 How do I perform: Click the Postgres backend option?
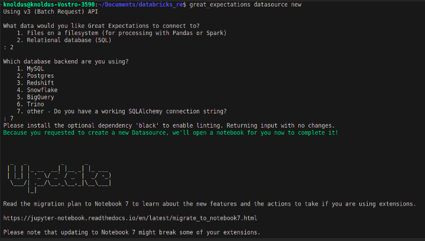coord(38,76)
